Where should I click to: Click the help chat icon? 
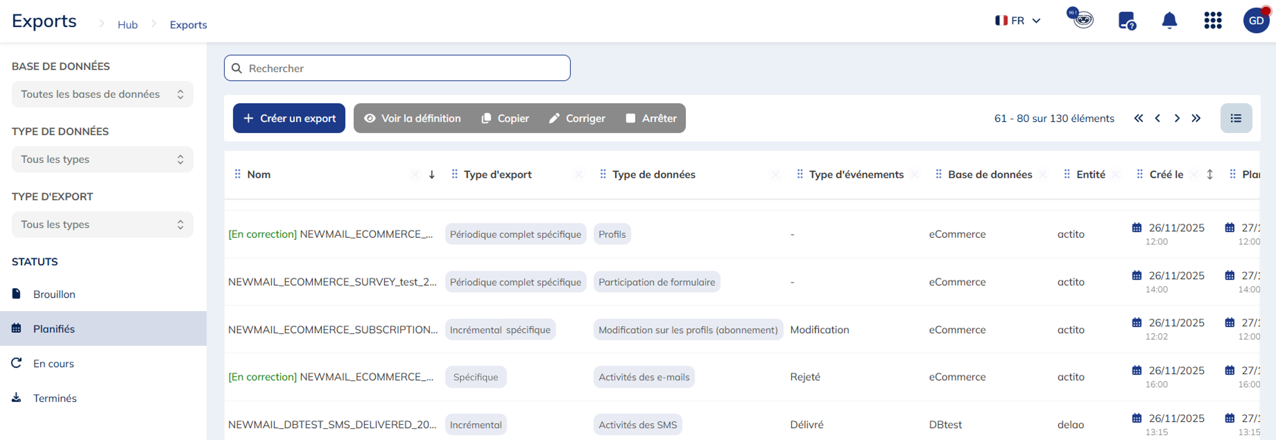1127,21
